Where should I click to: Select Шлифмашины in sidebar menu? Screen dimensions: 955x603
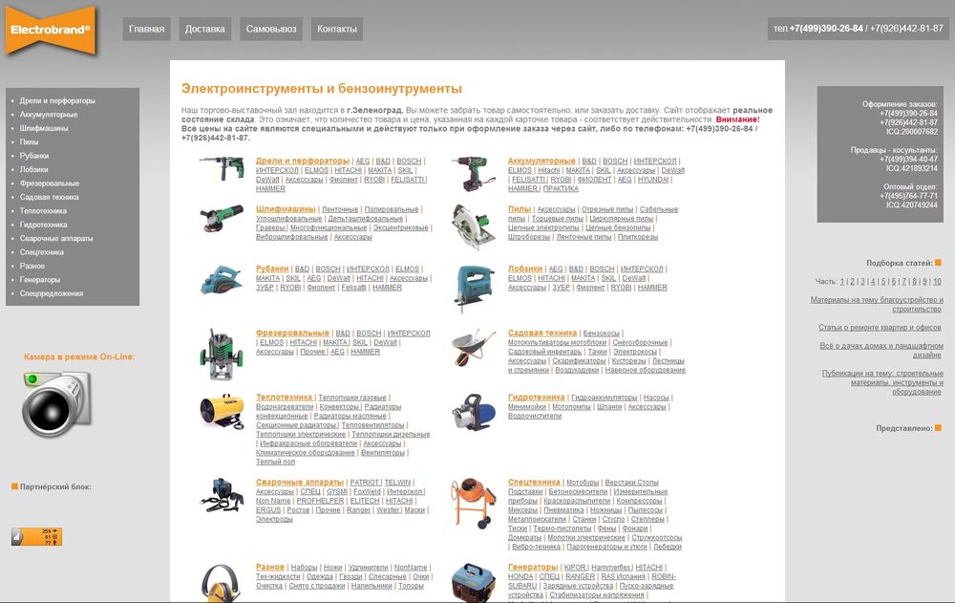(x=44, y=128)
